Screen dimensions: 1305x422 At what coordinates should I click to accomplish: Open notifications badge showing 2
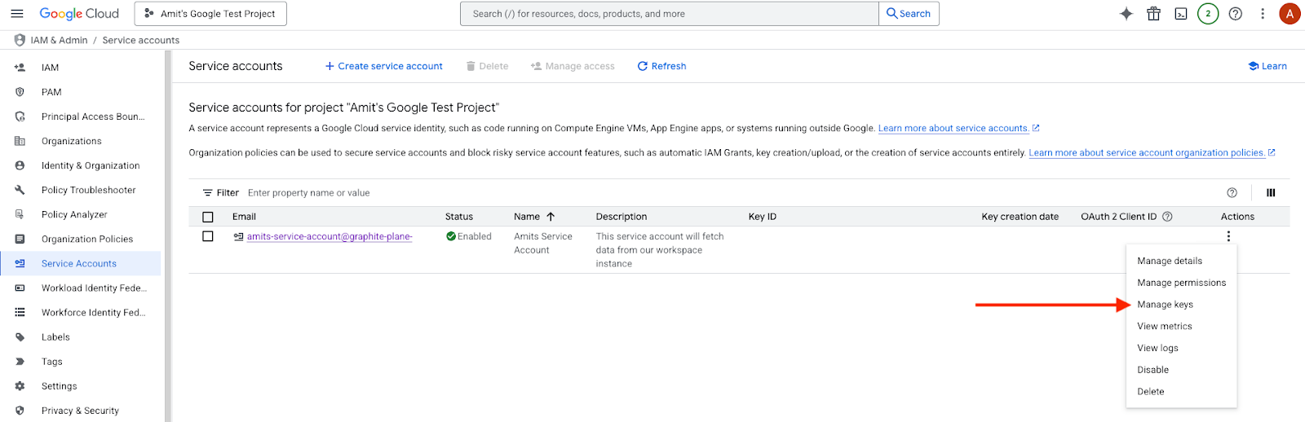1208,14
